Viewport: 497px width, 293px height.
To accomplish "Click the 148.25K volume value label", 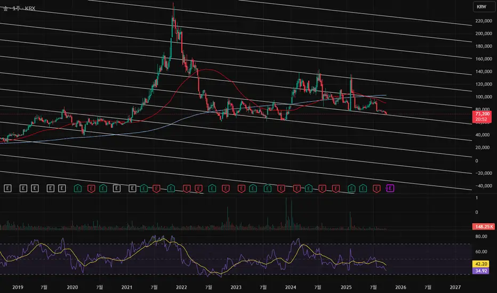I will pos(483,226).
